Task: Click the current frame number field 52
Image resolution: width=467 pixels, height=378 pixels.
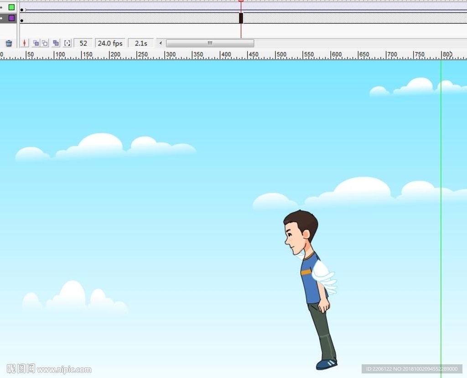Action: [x=83, y=43]
